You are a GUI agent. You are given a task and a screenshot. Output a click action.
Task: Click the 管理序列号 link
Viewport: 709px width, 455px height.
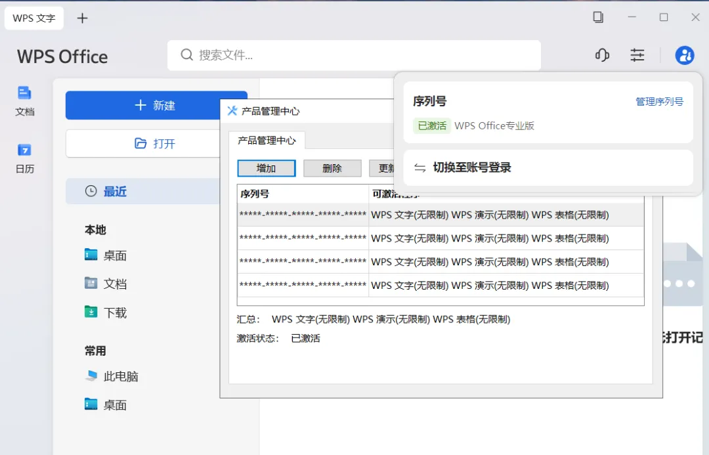pos(659,101)
